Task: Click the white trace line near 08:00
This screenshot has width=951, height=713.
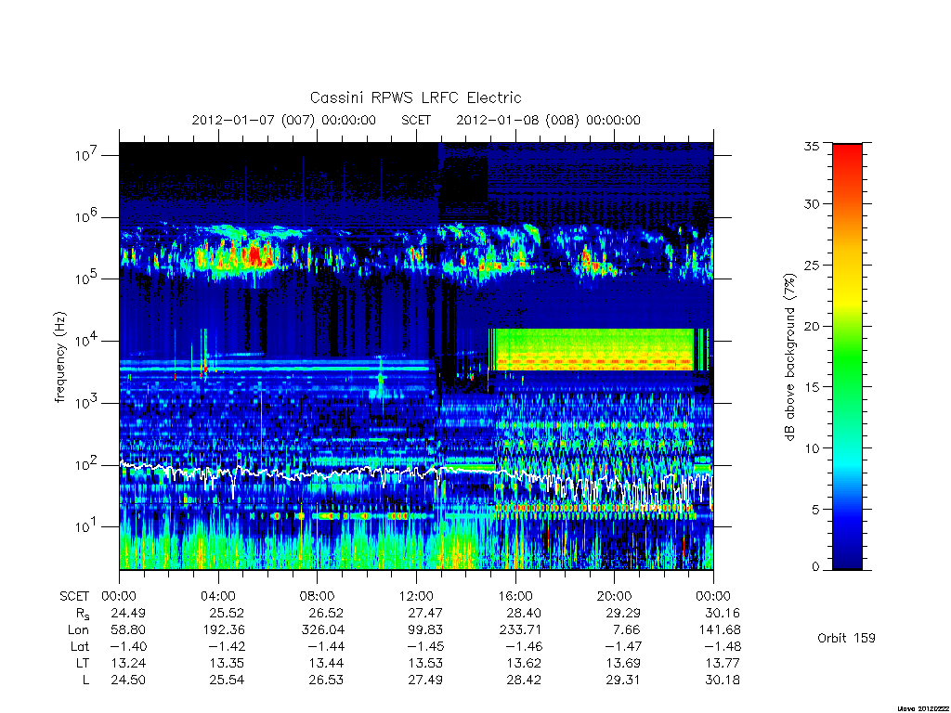Action: tap(318, 474)
